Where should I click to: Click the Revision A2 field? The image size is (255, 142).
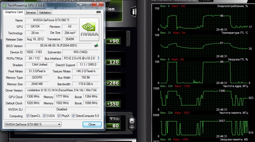pos(70,26)
